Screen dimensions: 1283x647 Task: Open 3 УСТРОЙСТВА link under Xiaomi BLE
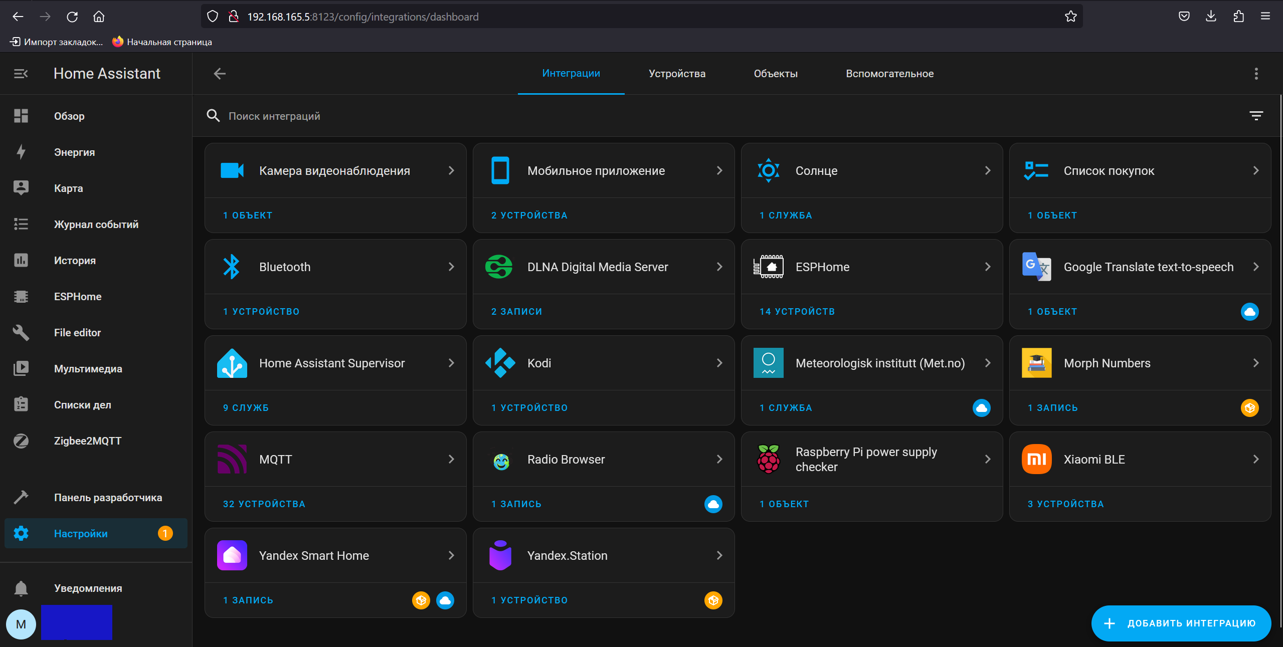1065,504
